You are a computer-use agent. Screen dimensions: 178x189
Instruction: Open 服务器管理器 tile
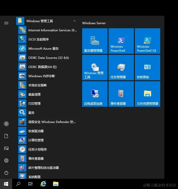coord(95,41)
